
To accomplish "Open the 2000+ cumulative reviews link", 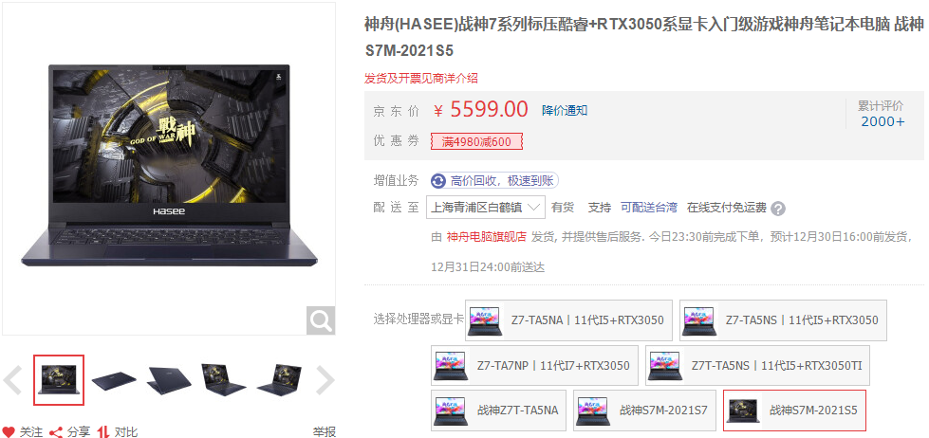I will pyautogui.click(x=883, y=122).
